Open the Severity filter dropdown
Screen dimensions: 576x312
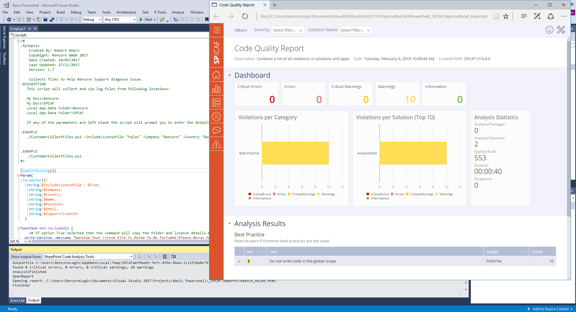tap(288, 30)
